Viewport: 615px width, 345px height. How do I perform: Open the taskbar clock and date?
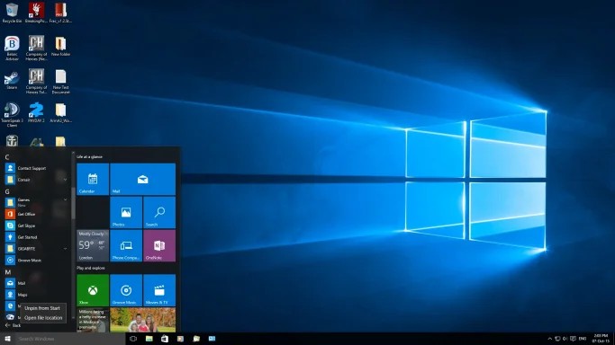point(601,339)
